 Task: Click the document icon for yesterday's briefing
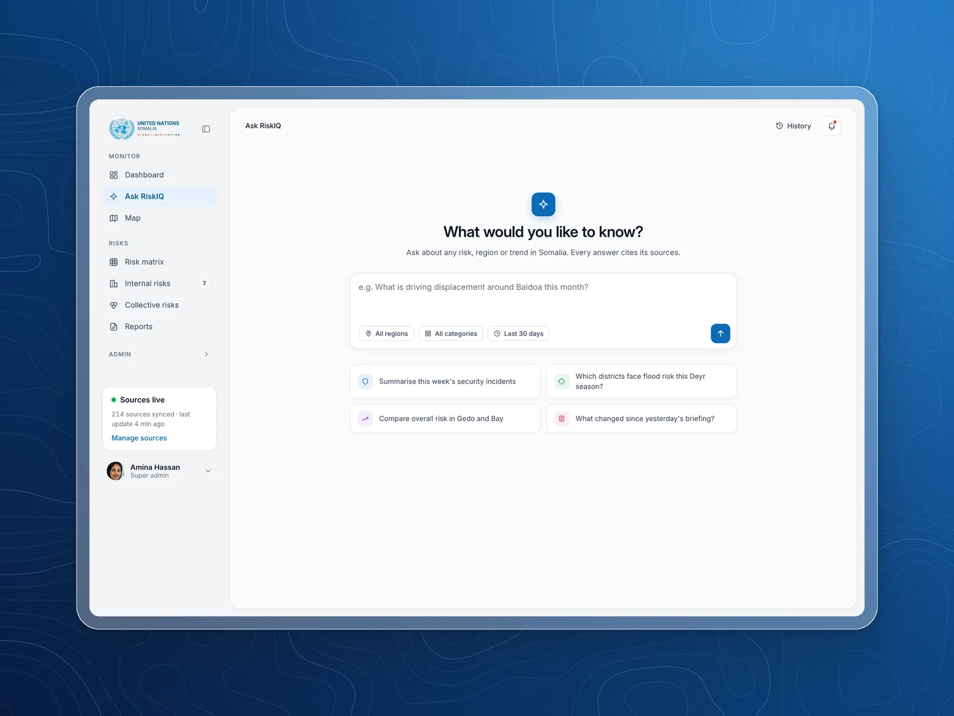[562, 419]
